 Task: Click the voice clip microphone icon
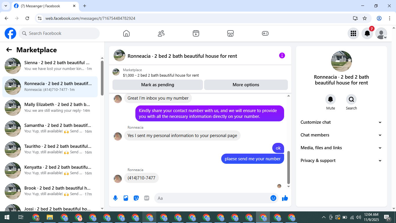coord(115,198)
